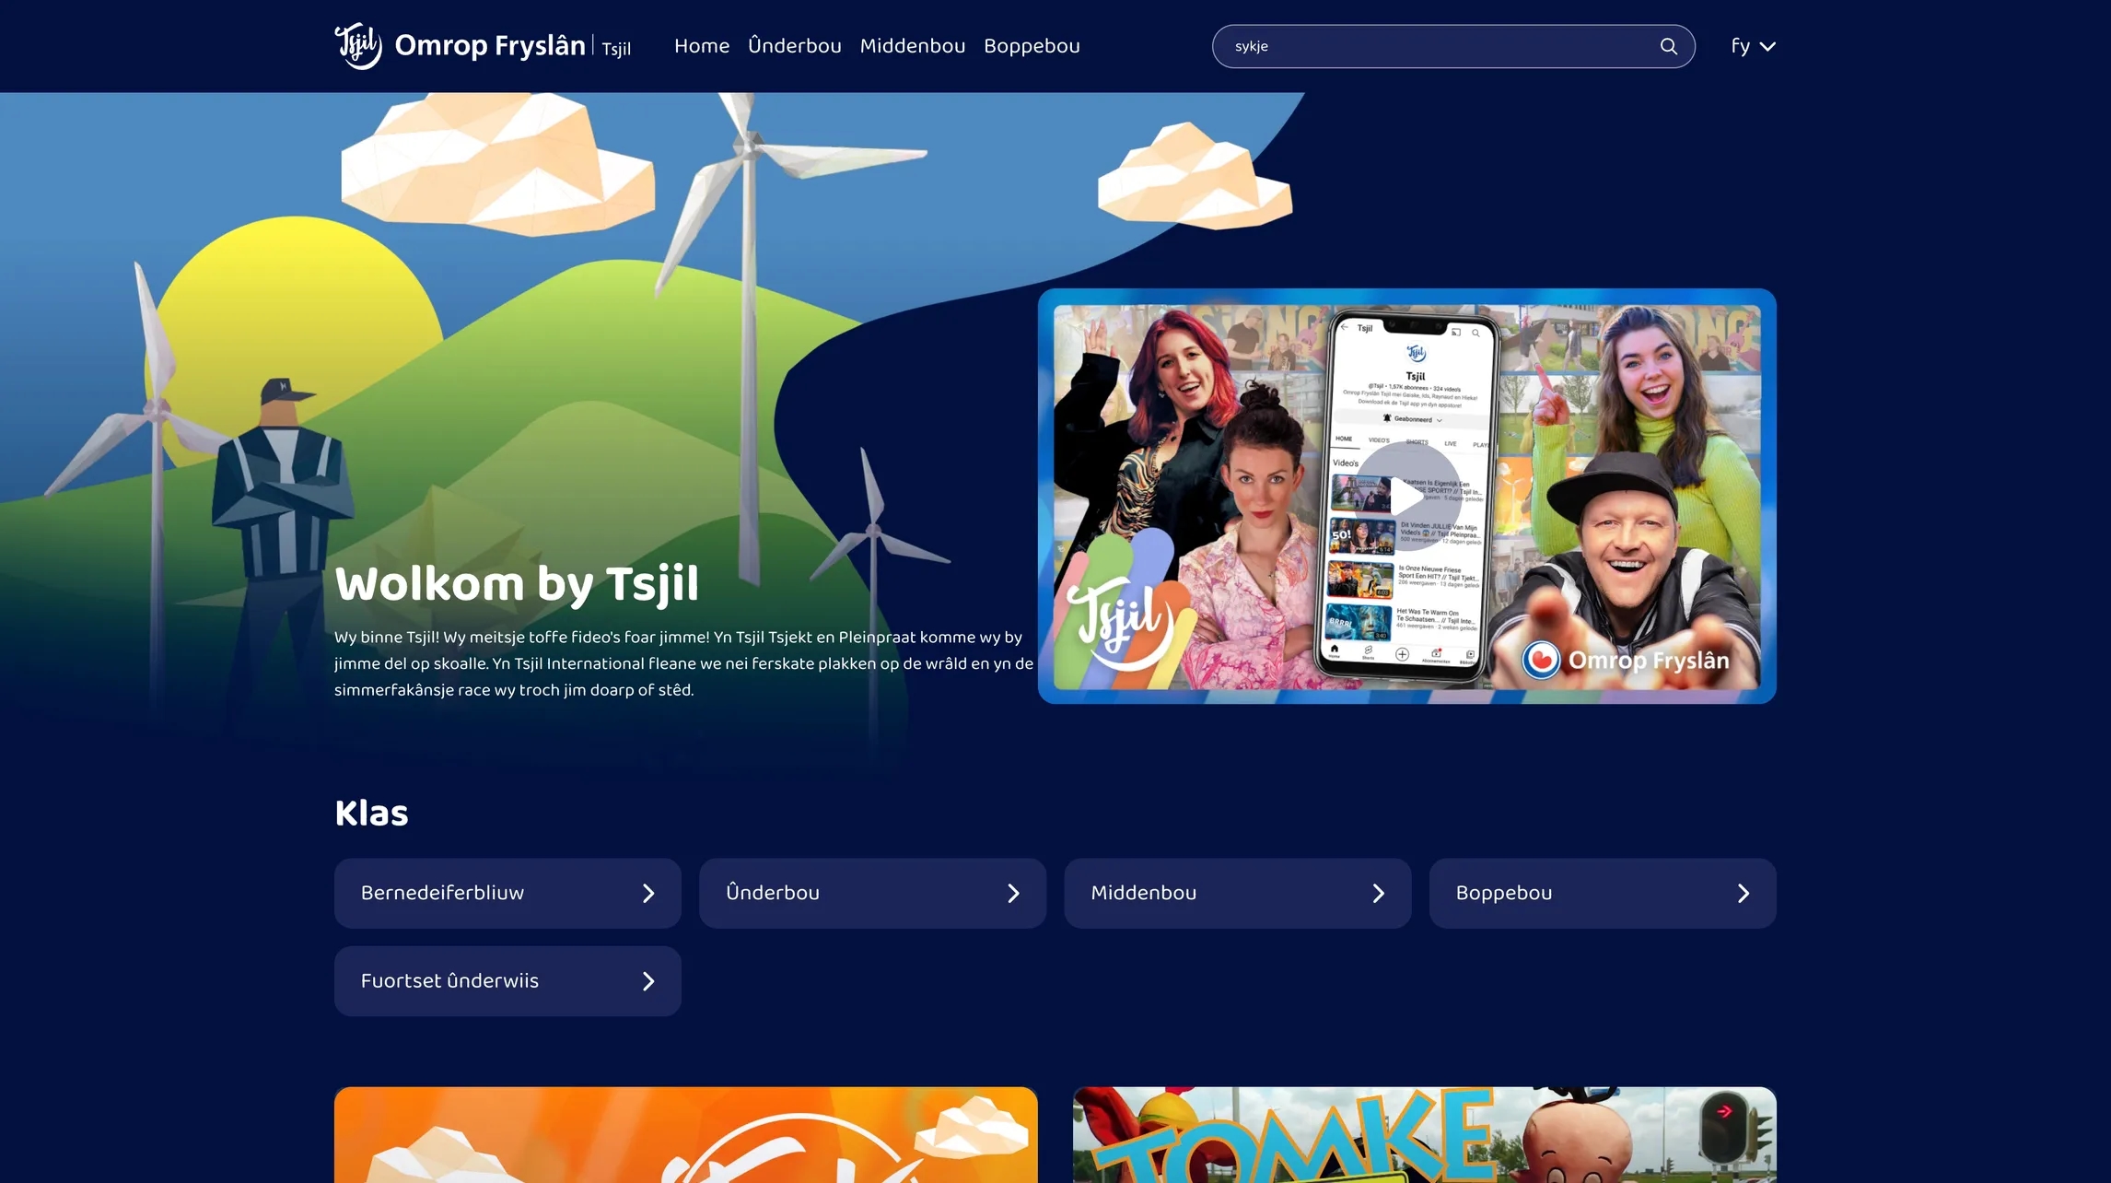2111x1183 pixels.
Task: Open the orange Tsjil thumbnail card
Action: 685,1135
